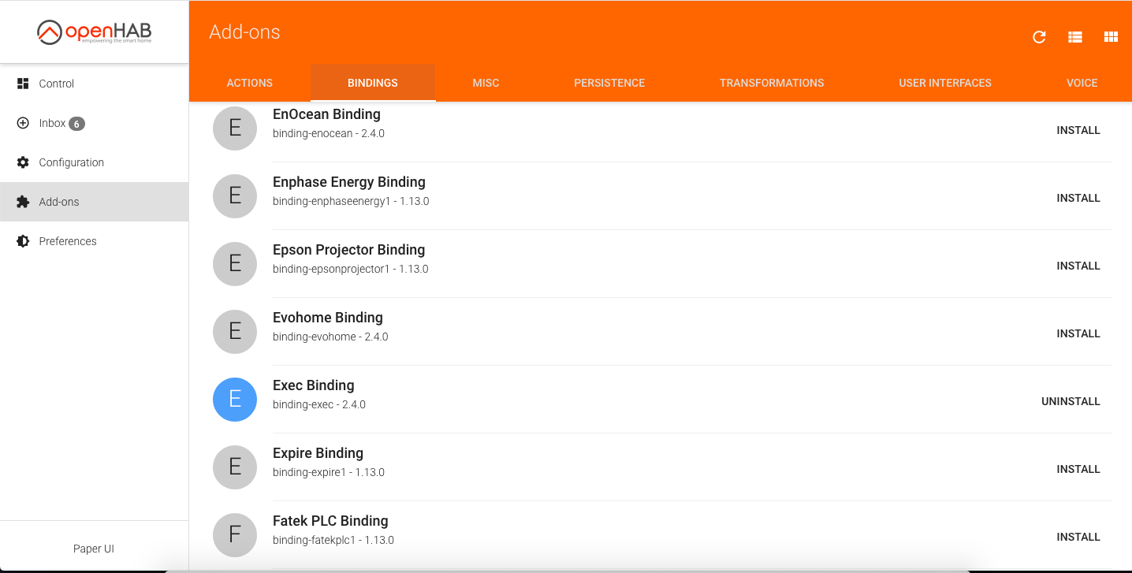
Task: Click the refresh icon in header
Action: (1039, 37)
